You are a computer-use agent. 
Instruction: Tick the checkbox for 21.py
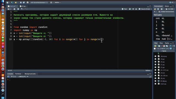(x=155, y=65)
